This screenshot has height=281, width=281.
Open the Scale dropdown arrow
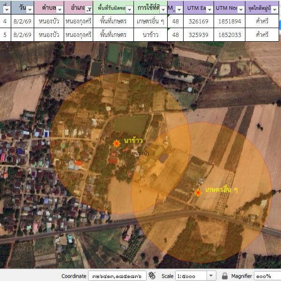(x=211, y=276)
